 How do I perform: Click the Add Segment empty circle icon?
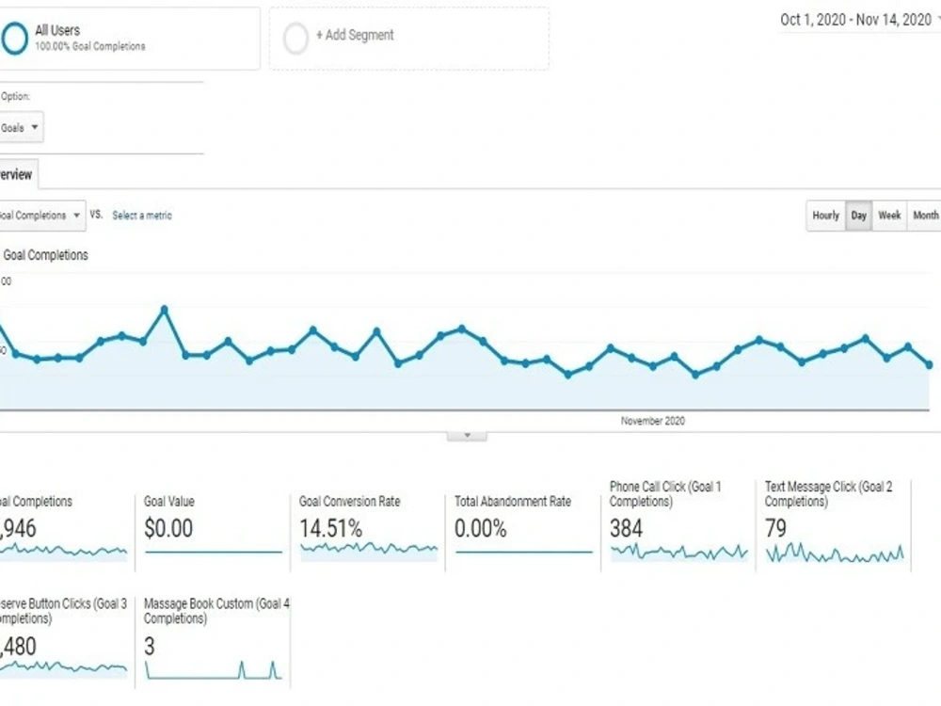click(295, 39)
